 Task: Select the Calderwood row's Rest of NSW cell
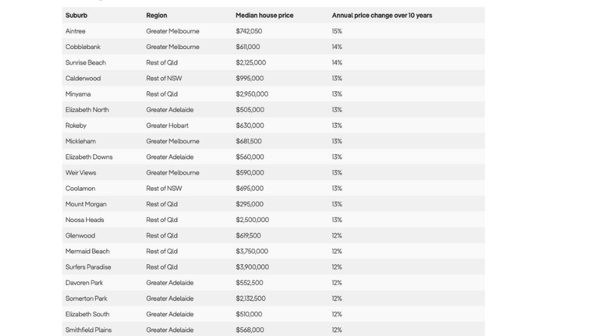(x=164, y=78)
